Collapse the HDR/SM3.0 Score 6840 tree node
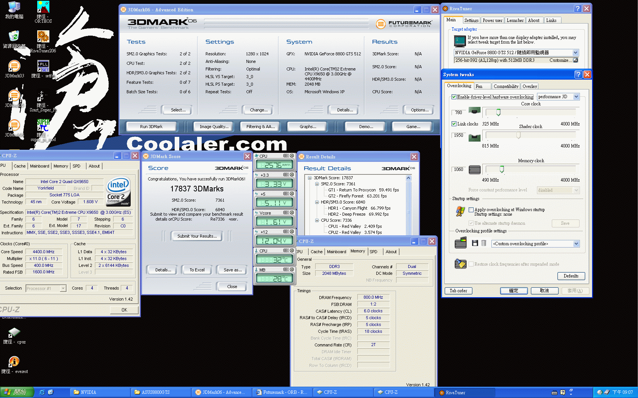 point(317,202)
